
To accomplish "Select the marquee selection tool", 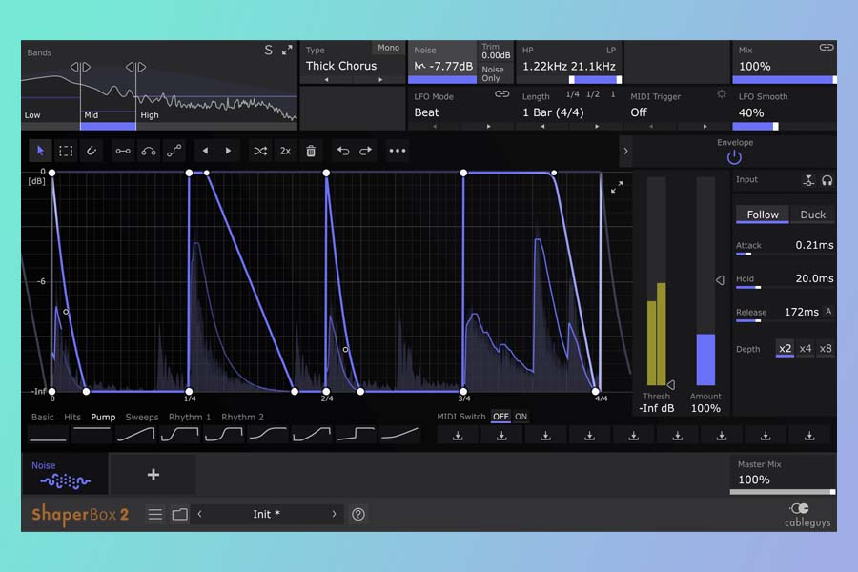I will tap(66, 151).
